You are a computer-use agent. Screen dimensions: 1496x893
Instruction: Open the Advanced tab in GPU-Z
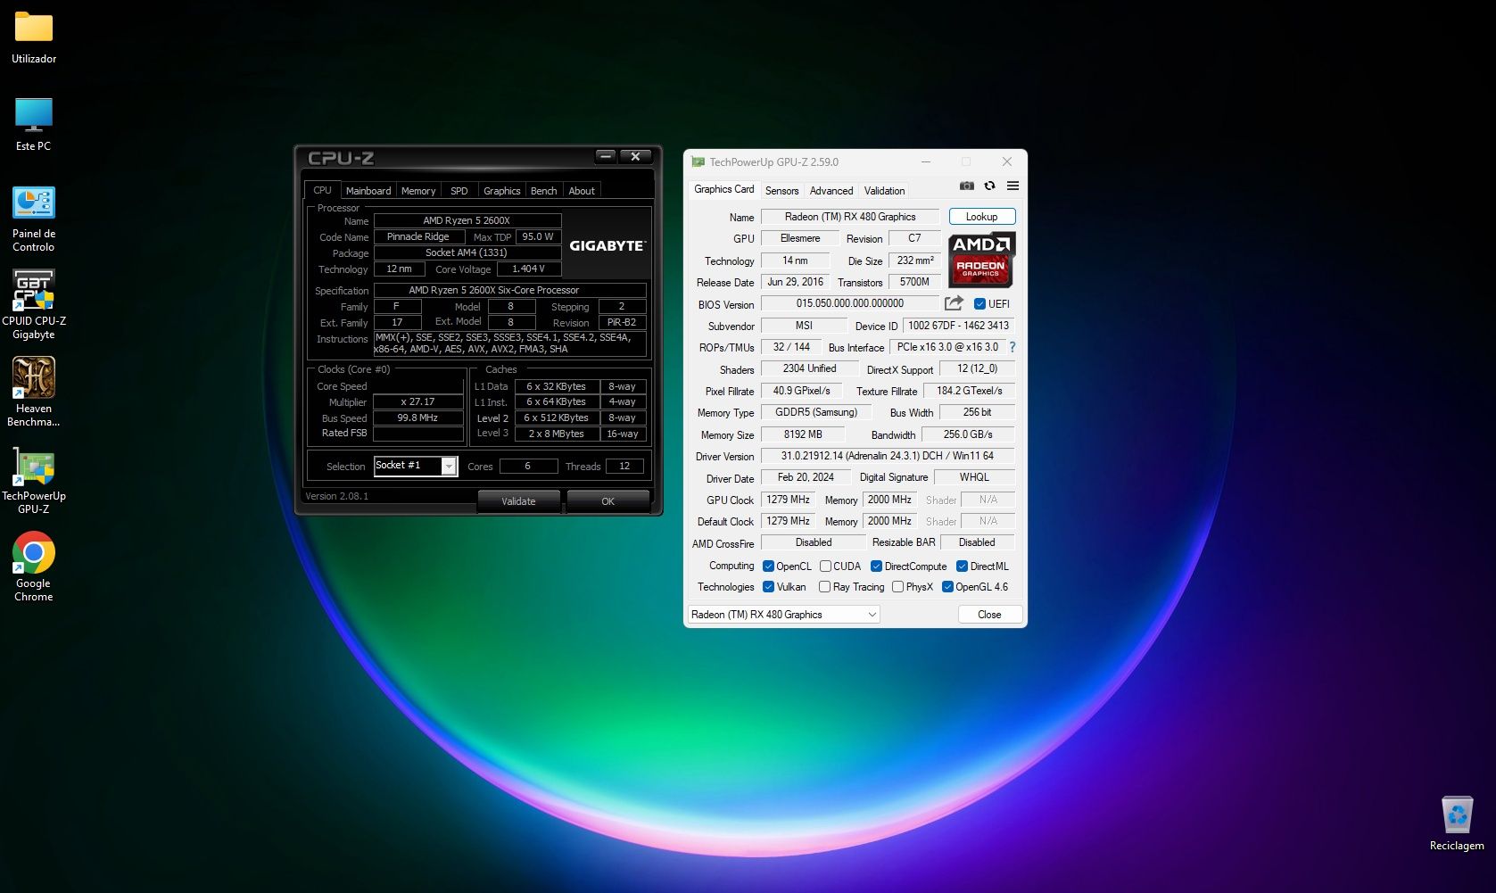(831, 190)
